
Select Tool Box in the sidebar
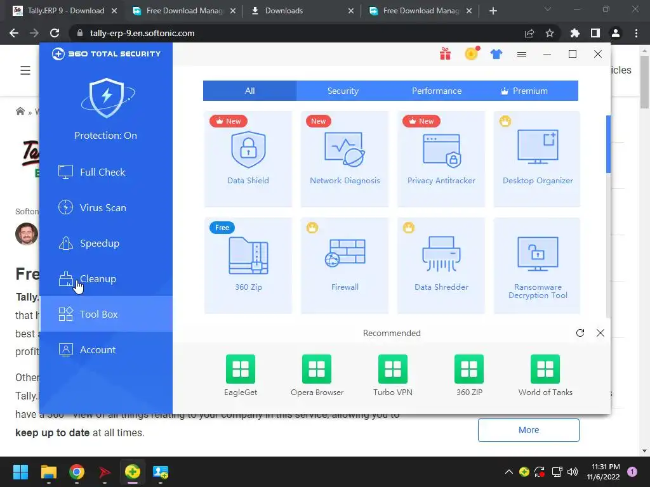(x=106, y=314)
